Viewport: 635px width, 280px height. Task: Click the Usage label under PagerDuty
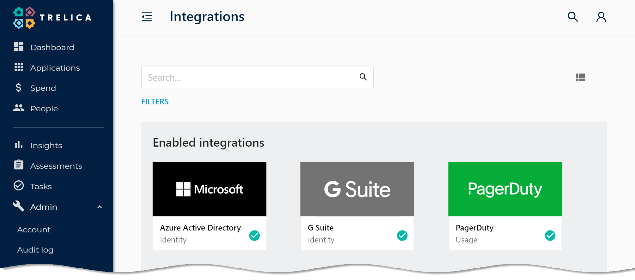coord(466,240)
